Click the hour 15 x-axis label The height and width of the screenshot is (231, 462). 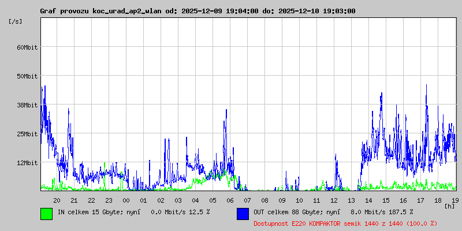click(386, 200)
